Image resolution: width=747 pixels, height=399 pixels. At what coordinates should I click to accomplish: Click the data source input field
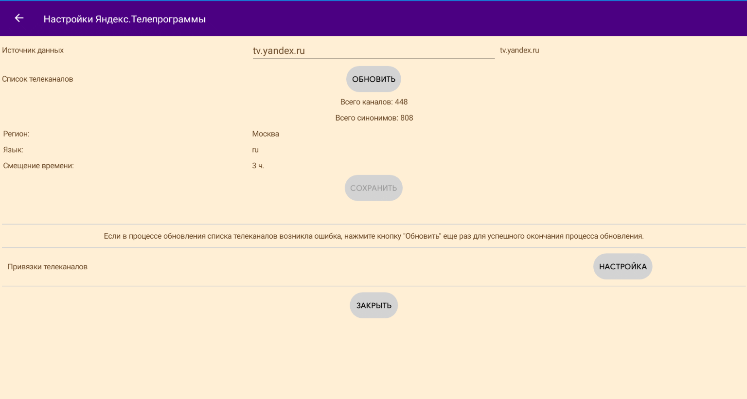tap(373, 51)
